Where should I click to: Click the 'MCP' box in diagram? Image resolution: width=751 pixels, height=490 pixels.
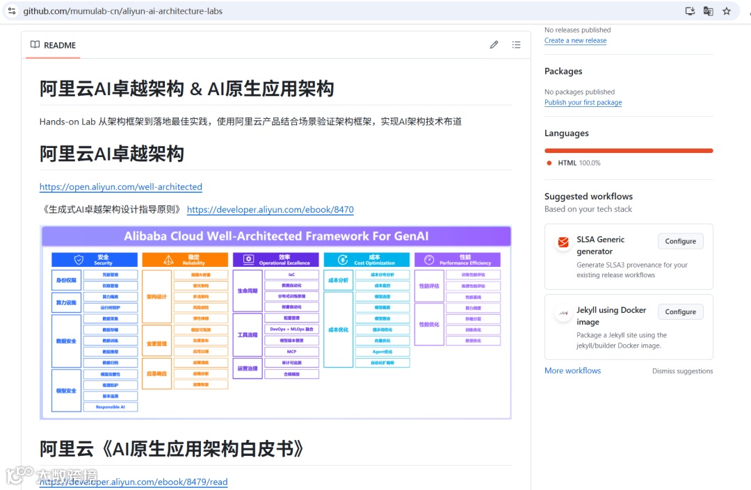(291, 351)
